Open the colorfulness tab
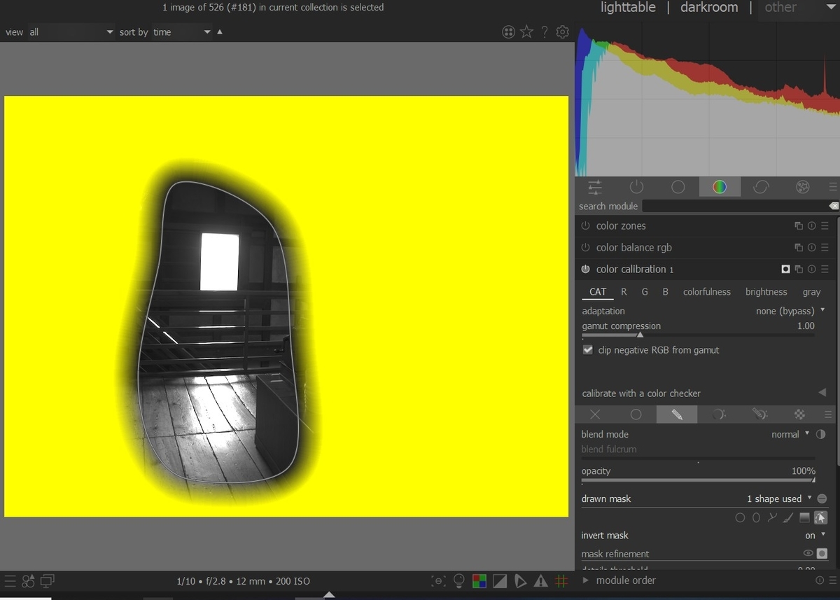 pyautogui.click(x=707, y=292)
